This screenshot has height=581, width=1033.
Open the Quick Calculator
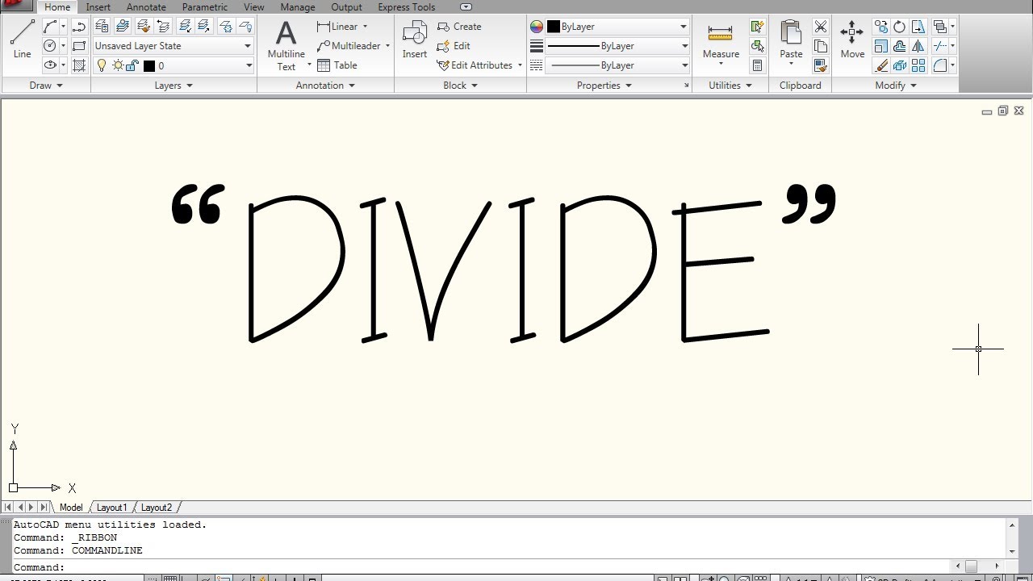click(x=757, y=65)
